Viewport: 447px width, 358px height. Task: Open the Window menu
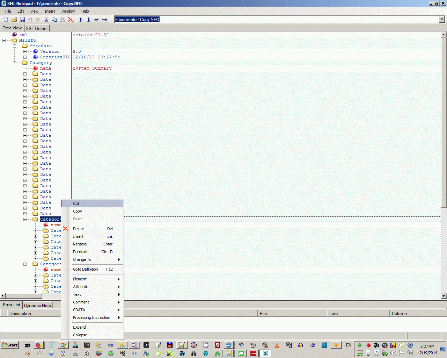pos(68,11)
